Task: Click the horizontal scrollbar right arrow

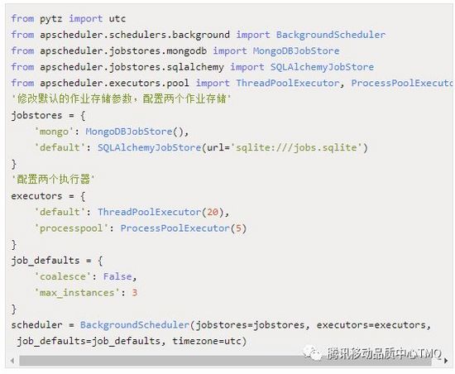Action: pyautogui.click(x=446, y=361)
